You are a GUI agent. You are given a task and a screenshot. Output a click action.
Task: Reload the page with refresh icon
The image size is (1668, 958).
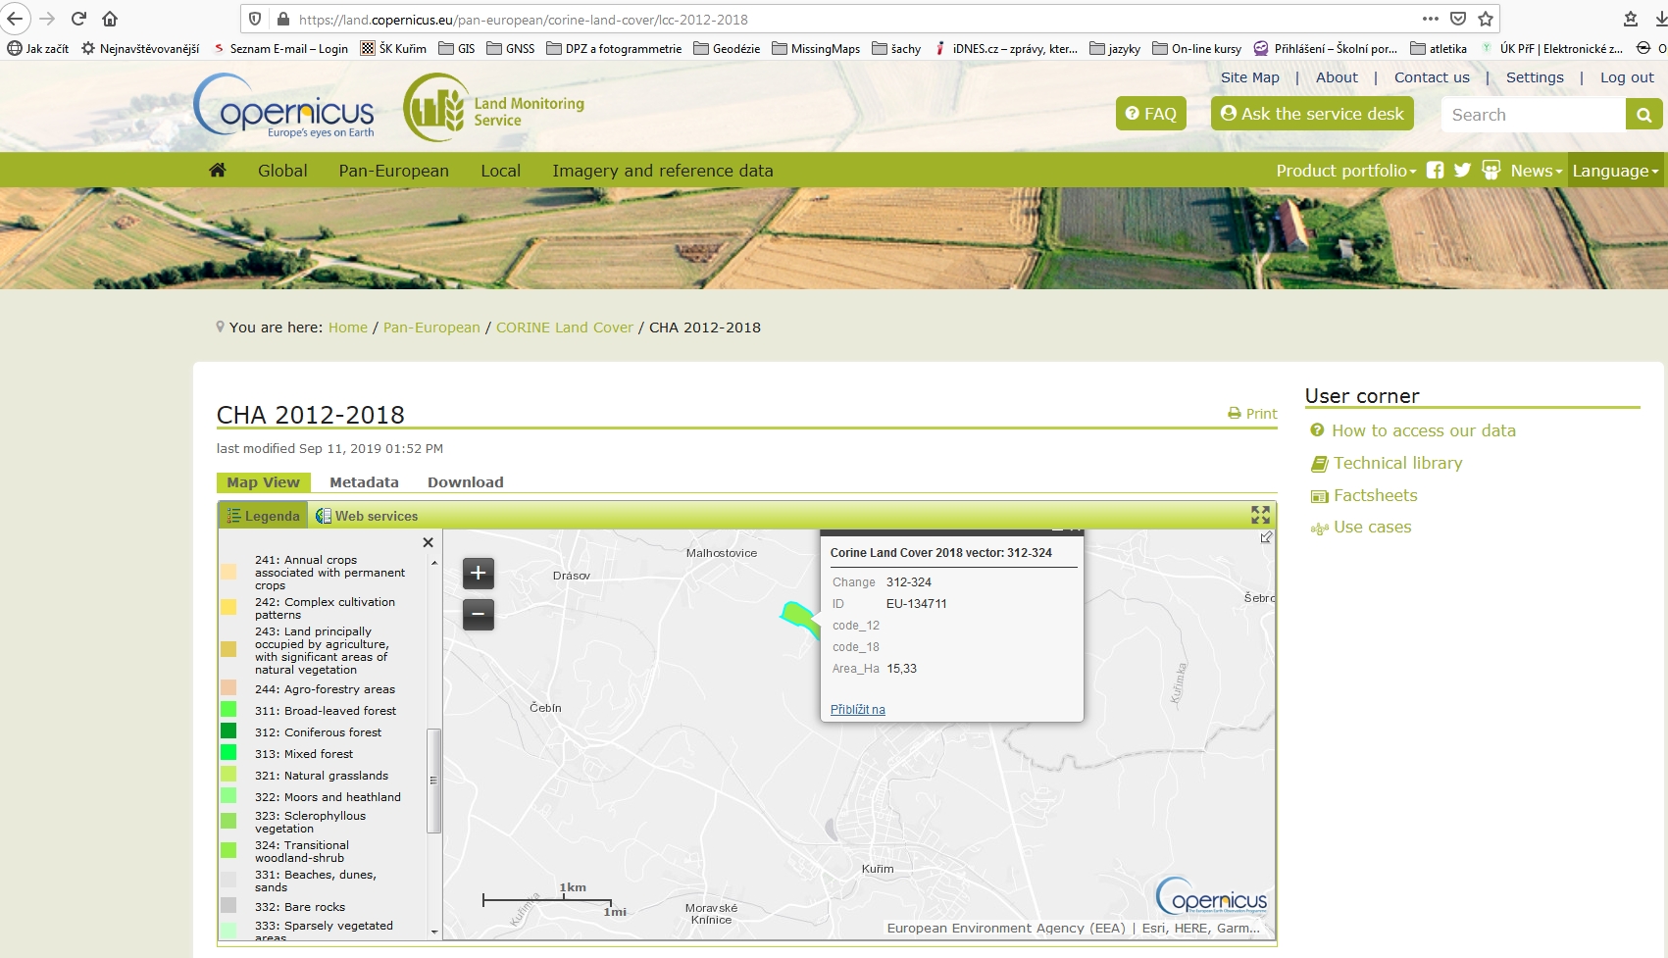[x=78, y=19]
